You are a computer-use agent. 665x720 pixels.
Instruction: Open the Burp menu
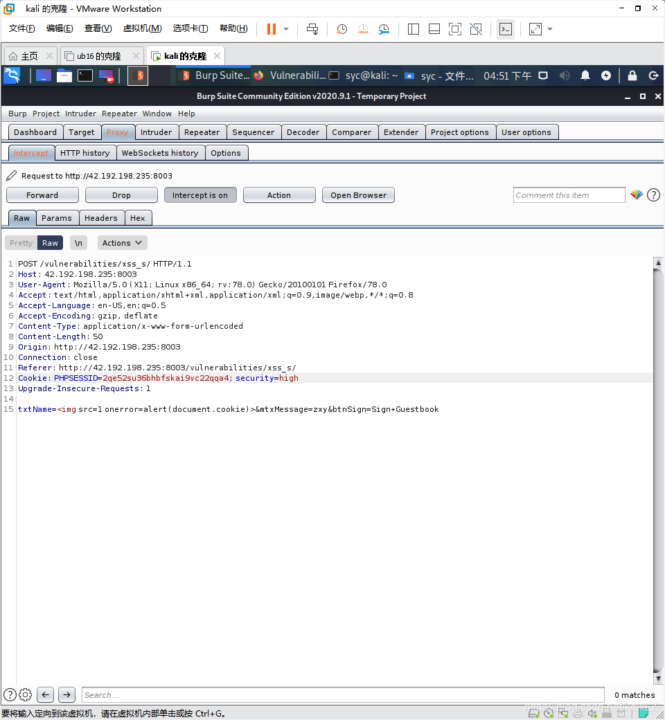17,114
